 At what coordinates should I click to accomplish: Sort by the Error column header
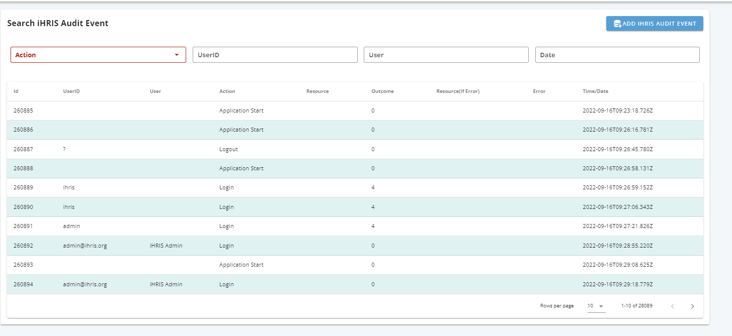click(539, 91)
